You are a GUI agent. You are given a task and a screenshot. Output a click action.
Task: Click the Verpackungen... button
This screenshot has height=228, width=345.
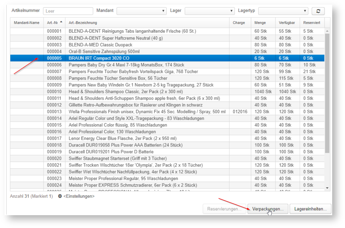(x=268, y=209)
